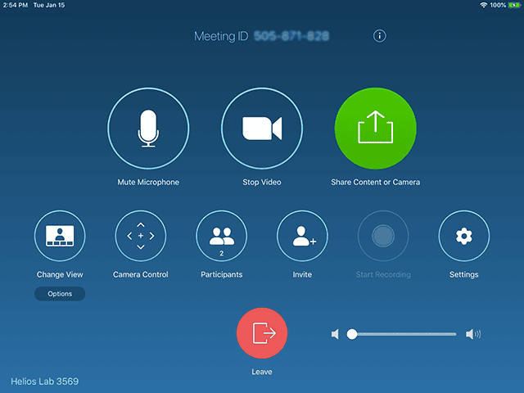The height and width of the screenshot is (393, 524).
Task: Click the Wi-Fi status icon
Action: pos(483,5)
